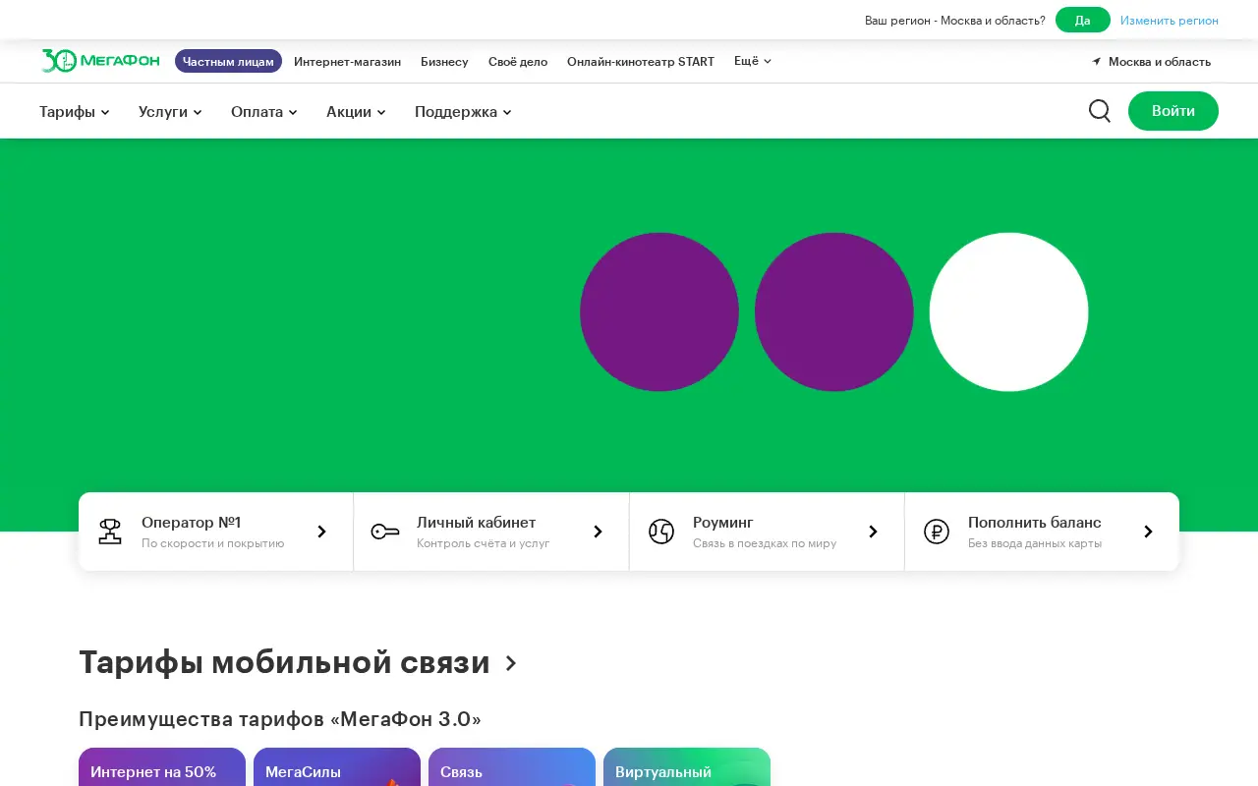This screenshot has height=786, width=1258.
Task: Click the 'По скорости и покрытию' subtitle
Action: [x=213, y=543]
